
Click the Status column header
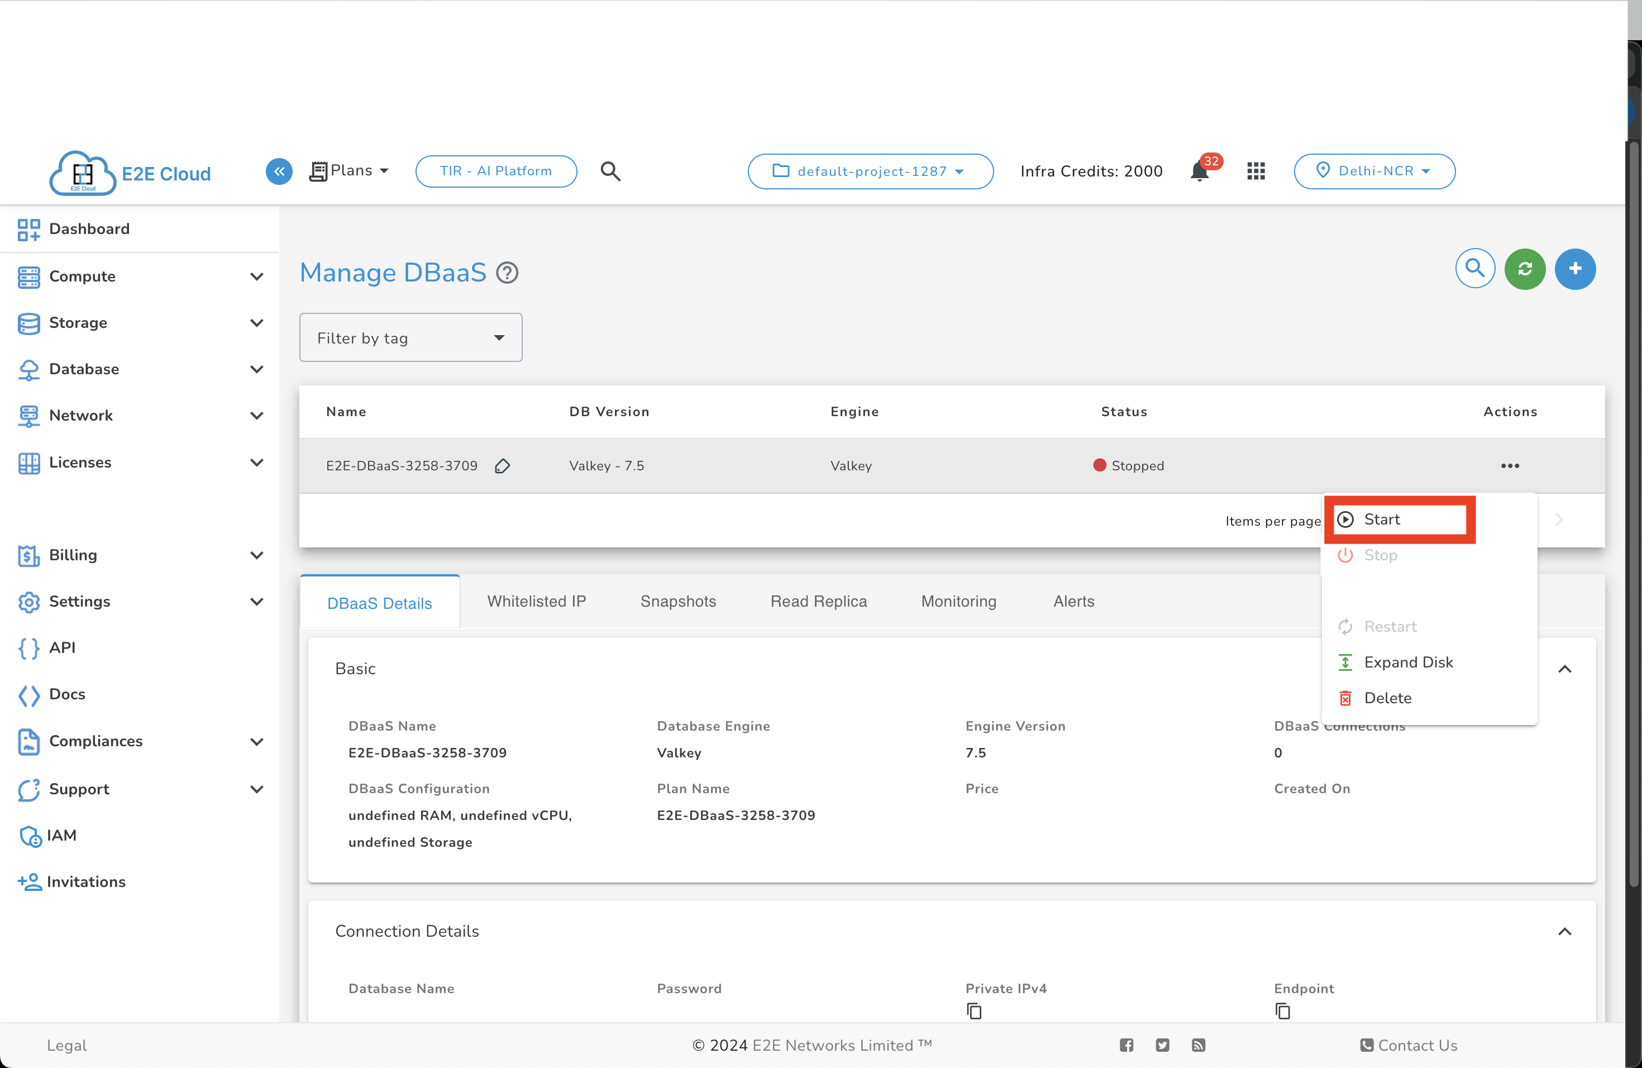click(1124, 412)
